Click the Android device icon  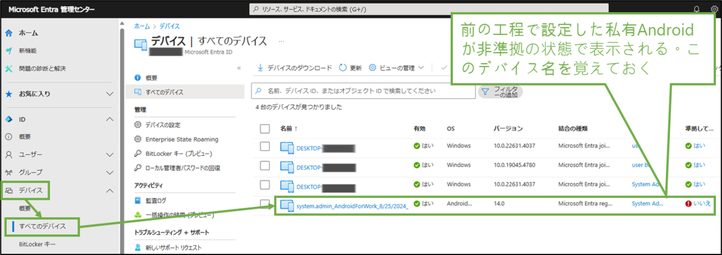(287, 206)
